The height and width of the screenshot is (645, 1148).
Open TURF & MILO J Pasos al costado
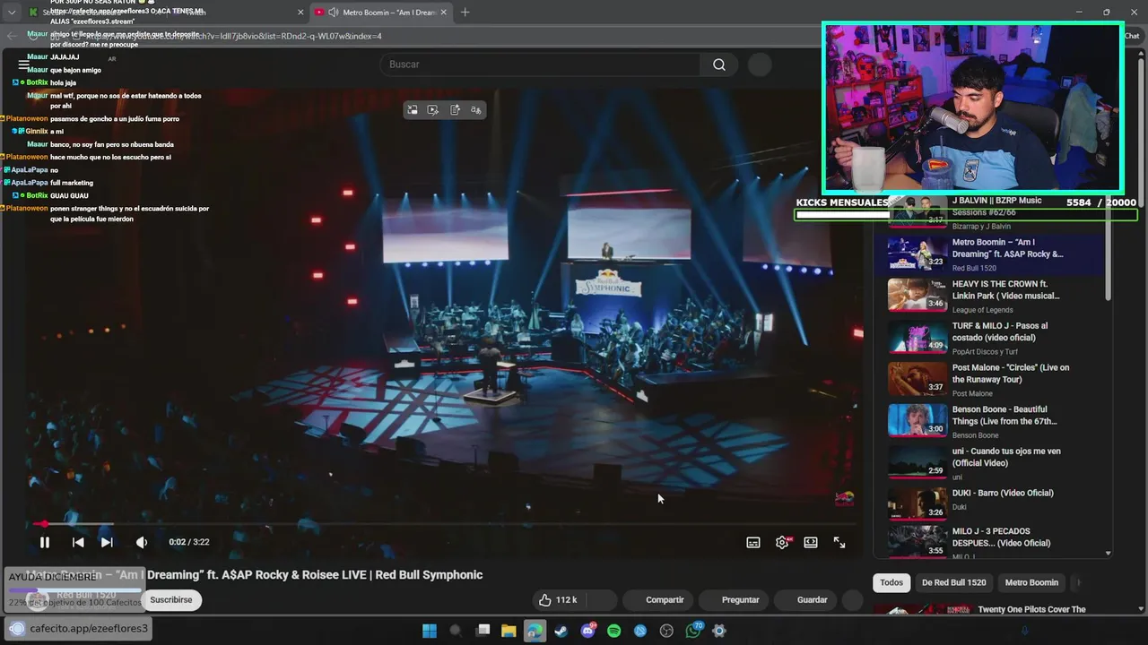(990, 338)
